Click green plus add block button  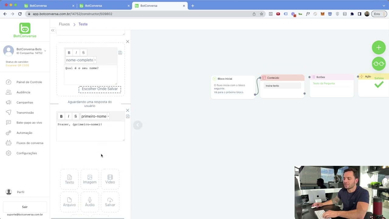(379, 47)
